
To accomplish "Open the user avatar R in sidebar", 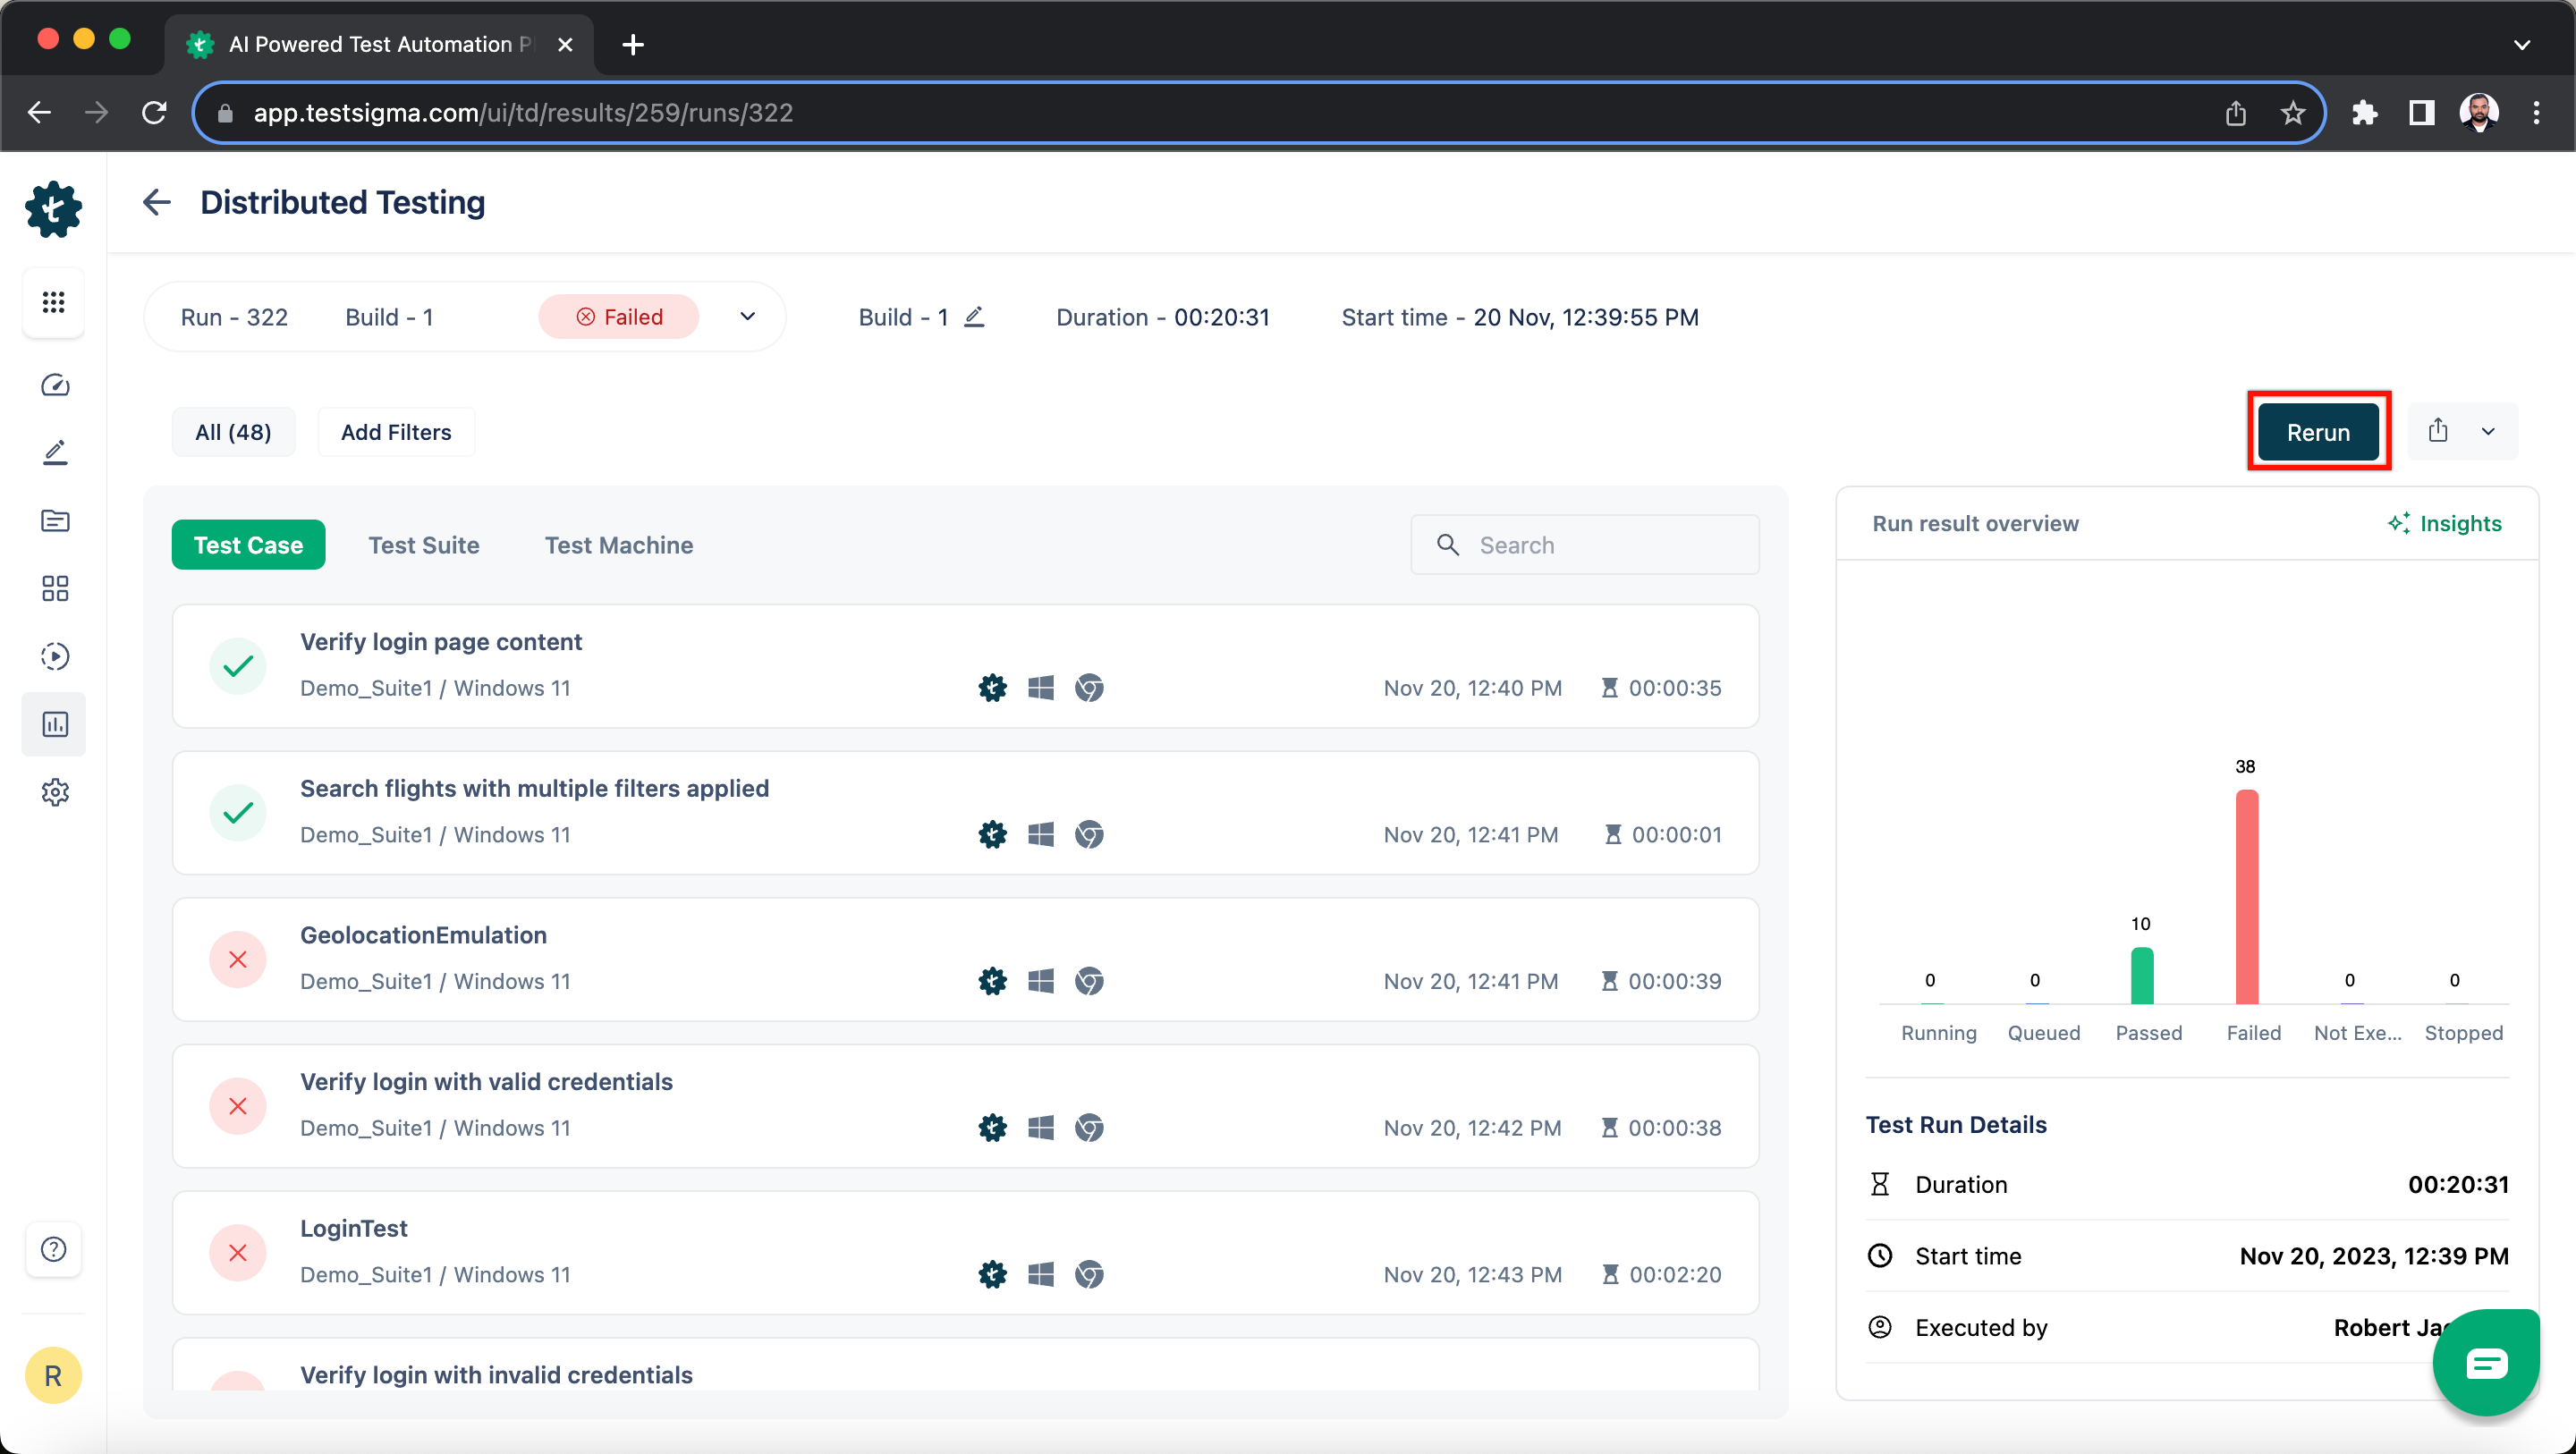I will point(53,1375).
